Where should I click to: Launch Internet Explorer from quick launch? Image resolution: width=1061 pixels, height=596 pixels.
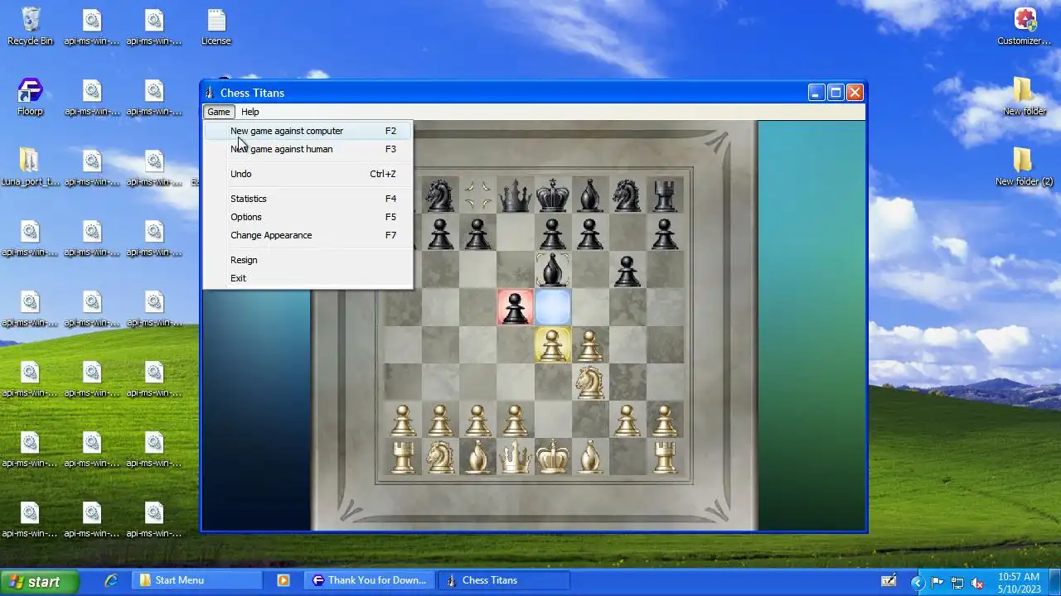pyautogui.click(x=111, y=581)
